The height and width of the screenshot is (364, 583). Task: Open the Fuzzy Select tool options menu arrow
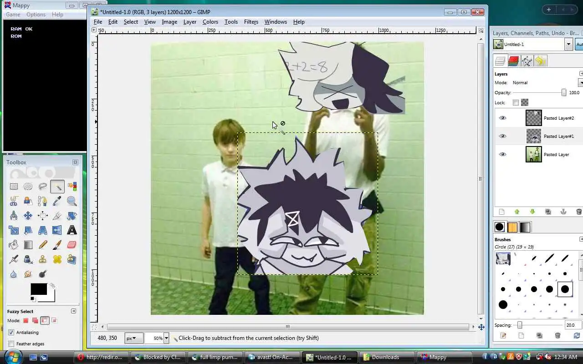(73, 311)
